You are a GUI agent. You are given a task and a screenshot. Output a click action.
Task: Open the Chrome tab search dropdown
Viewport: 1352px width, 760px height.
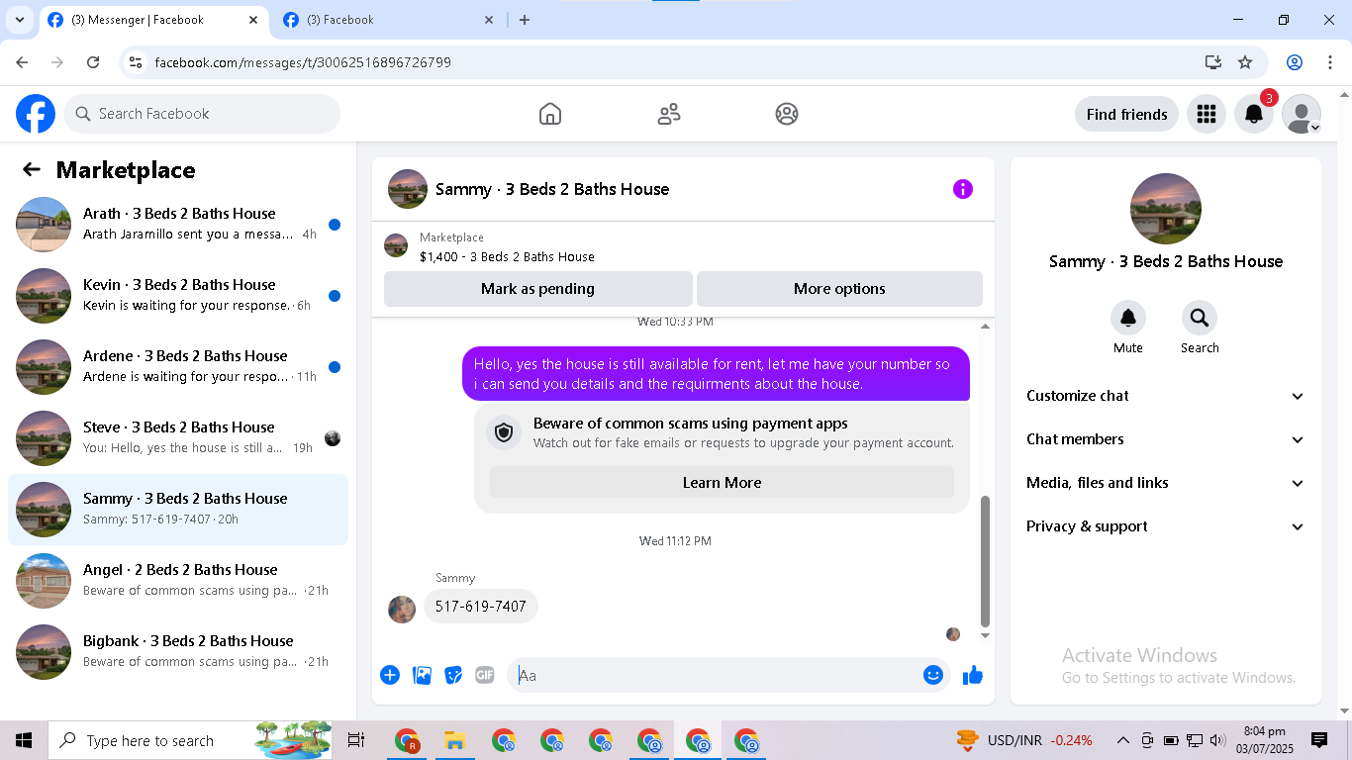pyautogui.click(x=19, y=20)
